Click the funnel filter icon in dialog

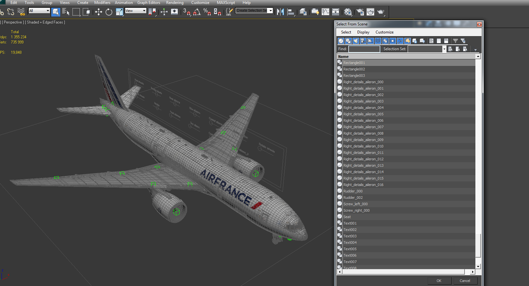point(455,41)
